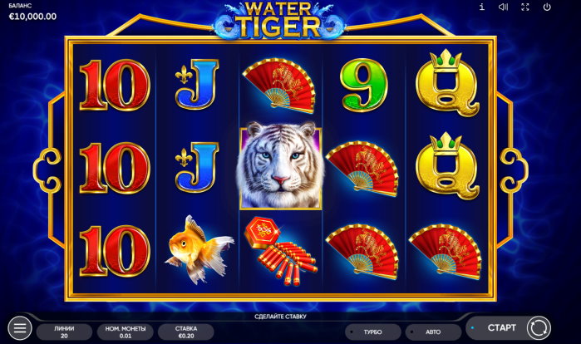581x344 pixels.
Task: Click the white tiger symbol
Action: 280,166
